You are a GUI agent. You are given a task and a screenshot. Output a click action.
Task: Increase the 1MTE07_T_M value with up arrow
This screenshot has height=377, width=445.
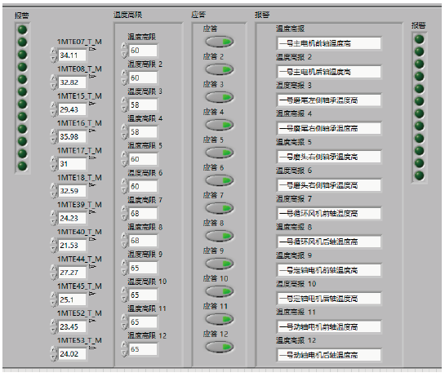[x=54, y=51]
